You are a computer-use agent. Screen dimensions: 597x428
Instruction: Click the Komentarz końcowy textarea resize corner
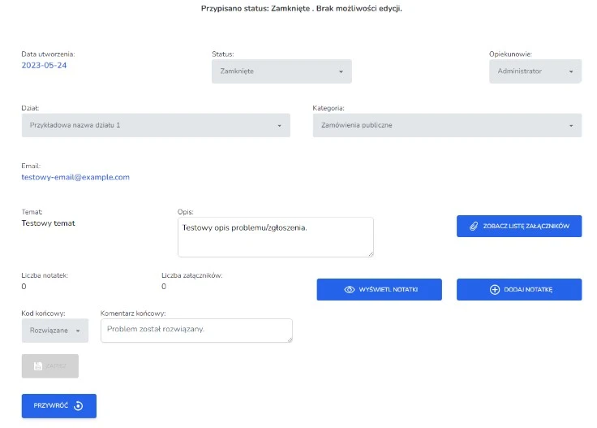[289, 339]
